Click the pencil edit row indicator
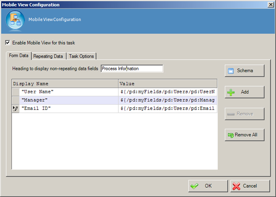The width and height of the screenshot is (276, 197). 15,109
